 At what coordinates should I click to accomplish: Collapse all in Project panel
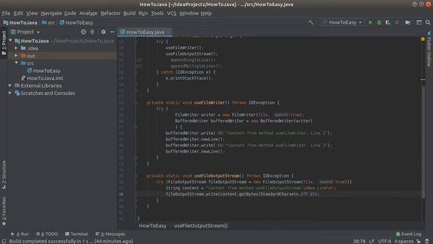coord(92,32)
